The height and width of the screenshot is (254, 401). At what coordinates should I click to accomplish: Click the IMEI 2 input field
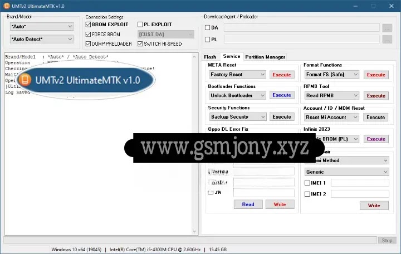[360, 194]
